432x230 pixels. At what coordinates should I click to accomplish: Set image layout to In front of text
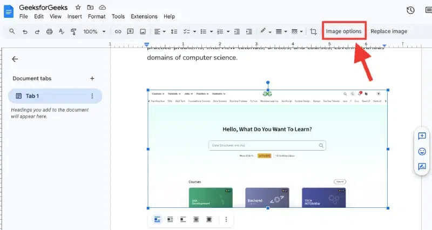point(209,219)
